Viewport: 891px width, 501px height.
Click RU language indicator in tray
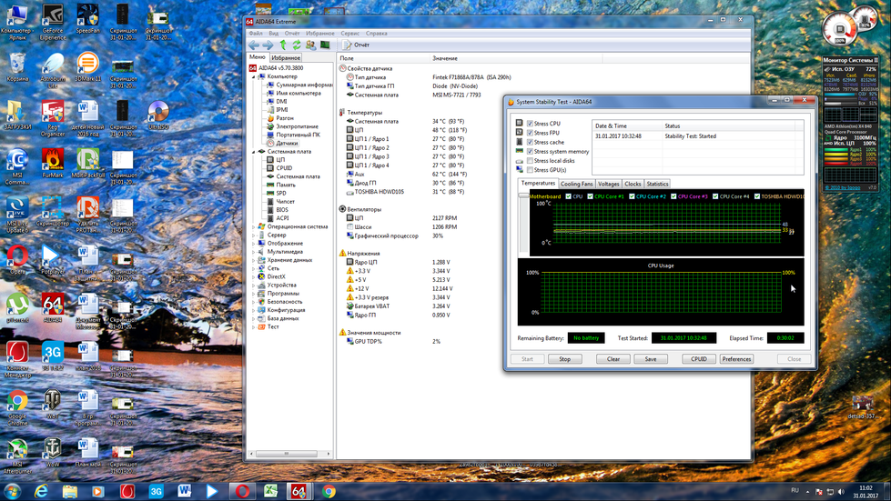[x=795, y=490]
